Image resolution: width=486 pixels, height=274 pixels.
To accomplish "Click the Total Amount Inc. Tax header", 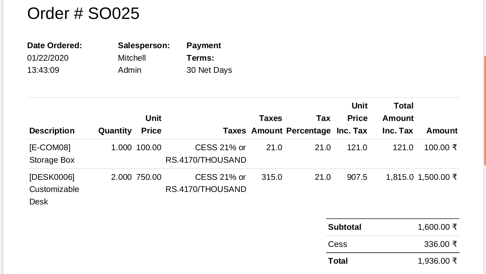I will tap(398, 118).
